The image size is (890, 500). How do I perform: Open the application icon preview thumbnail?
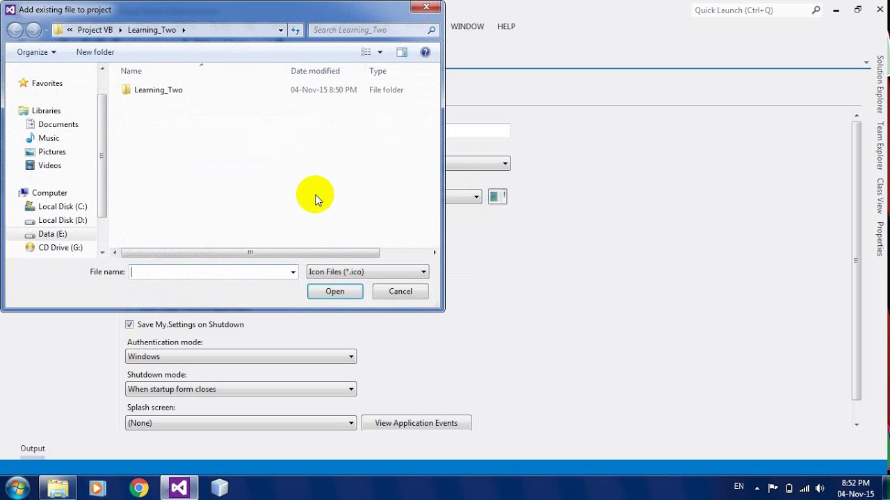pyautogui.click(x=497, y=197)
